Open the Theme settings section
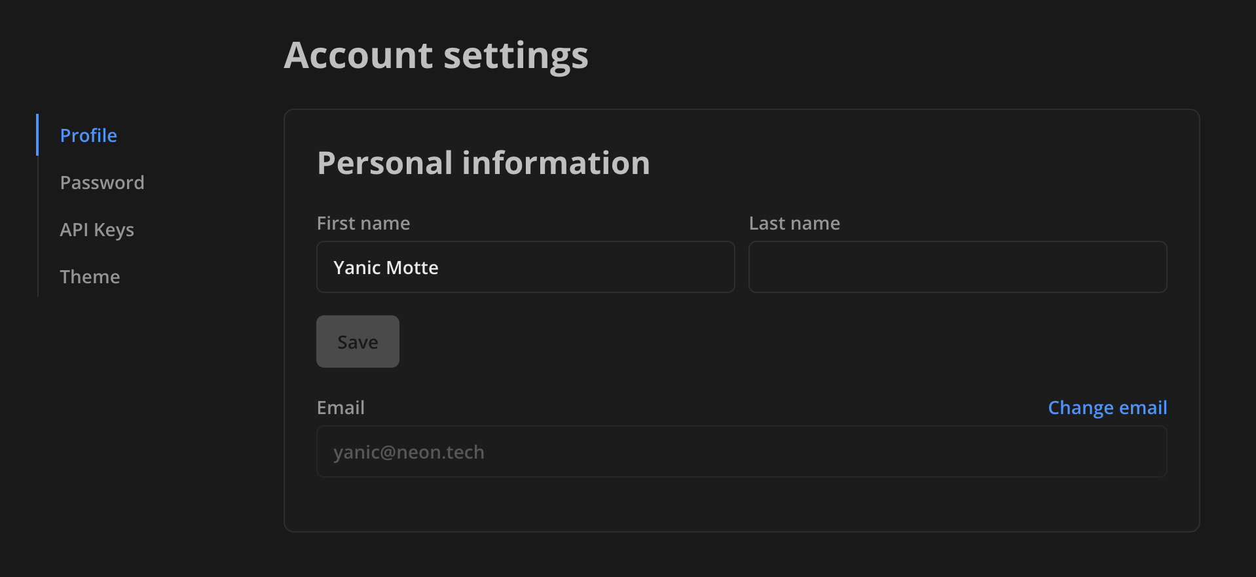1256x577 pixels. tap(90, 277)
